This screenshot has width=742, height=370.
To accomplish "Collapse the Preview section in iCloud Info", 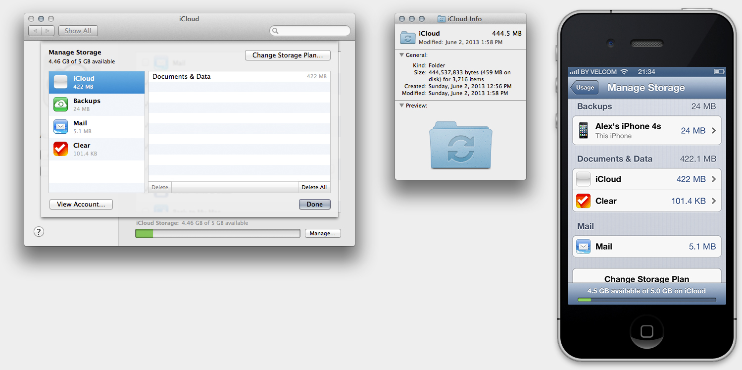I will point(401,106).
